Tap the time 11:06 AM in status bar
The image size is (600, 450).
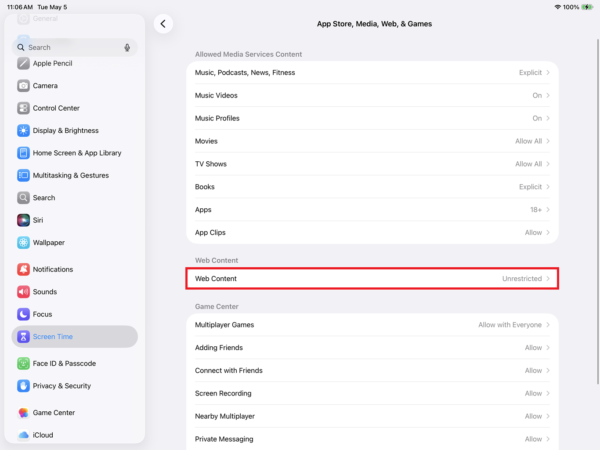pos(20,7)
